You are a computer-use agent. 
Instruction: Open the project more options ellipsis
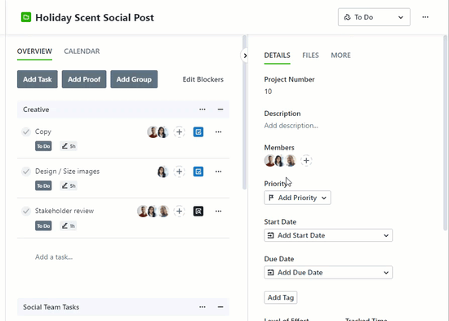(425, 17)
